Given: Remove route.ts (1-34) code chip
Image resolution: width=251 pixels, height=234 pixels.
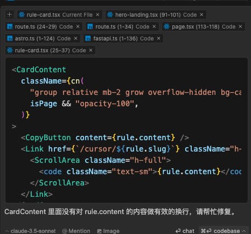Looking at the screenshot, I should (154, 26).
